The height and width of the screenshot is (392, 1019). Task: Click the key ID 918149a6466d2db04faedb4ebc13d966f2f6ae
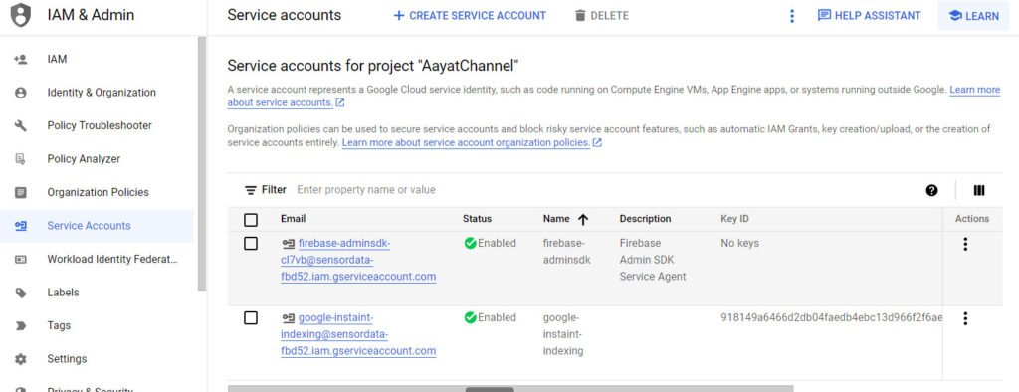coord(832,318)
